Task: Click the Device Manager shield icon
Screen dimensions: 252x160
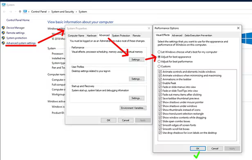Action: 3,28
